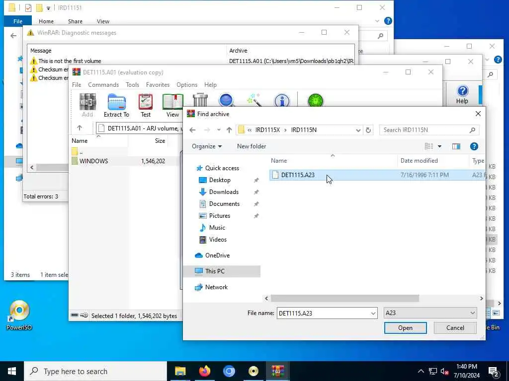Click the green VirusScan icon in WinRAR
The height and width of the screenshot is (381, 509).
(316, 100)
